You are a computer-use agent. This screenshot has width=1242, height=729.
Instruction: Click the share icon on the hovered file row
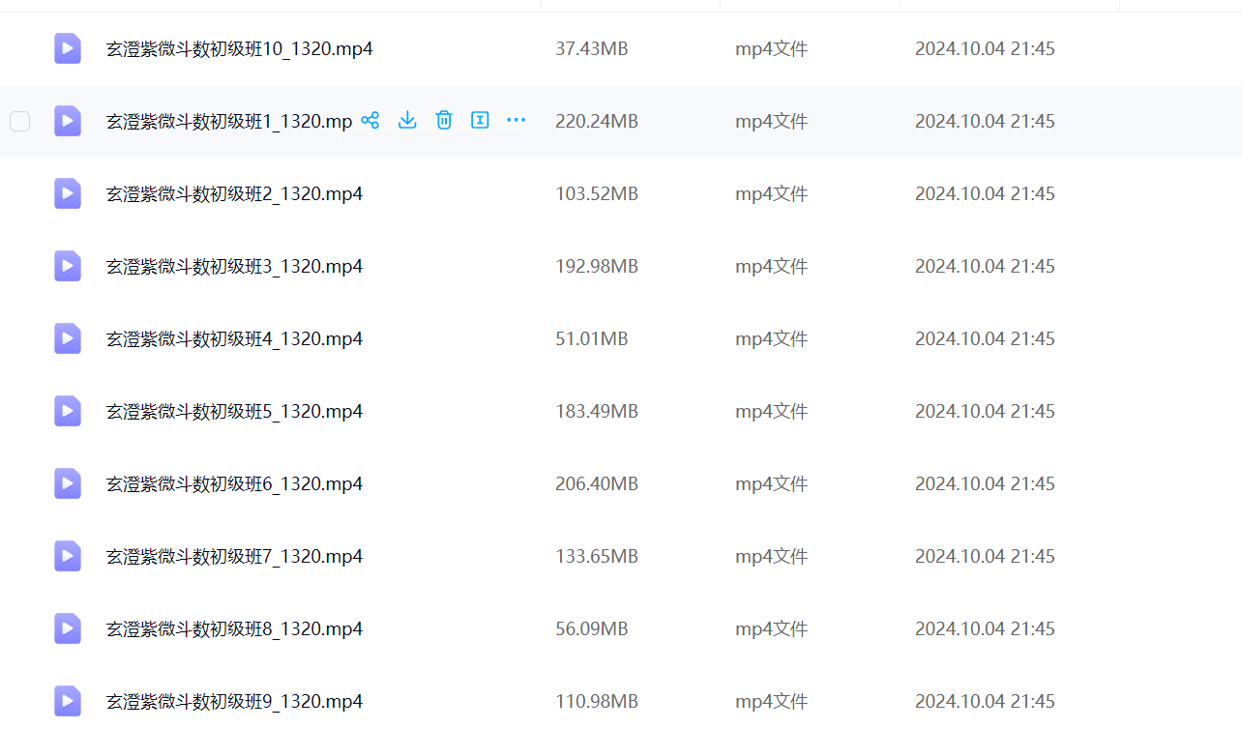[370, 121]
